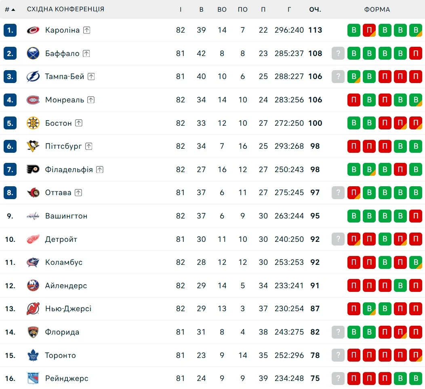Image resolution: width=425 pixels, height=389 pixels.
Task: Click the ФОРМА column header
Action: click(x=377, y=9)
